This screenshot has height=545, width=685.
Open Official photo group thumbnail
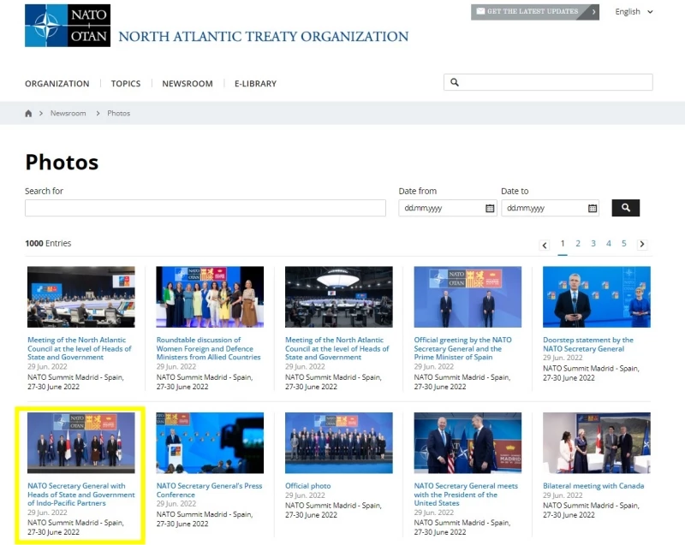tap(339, 443)
